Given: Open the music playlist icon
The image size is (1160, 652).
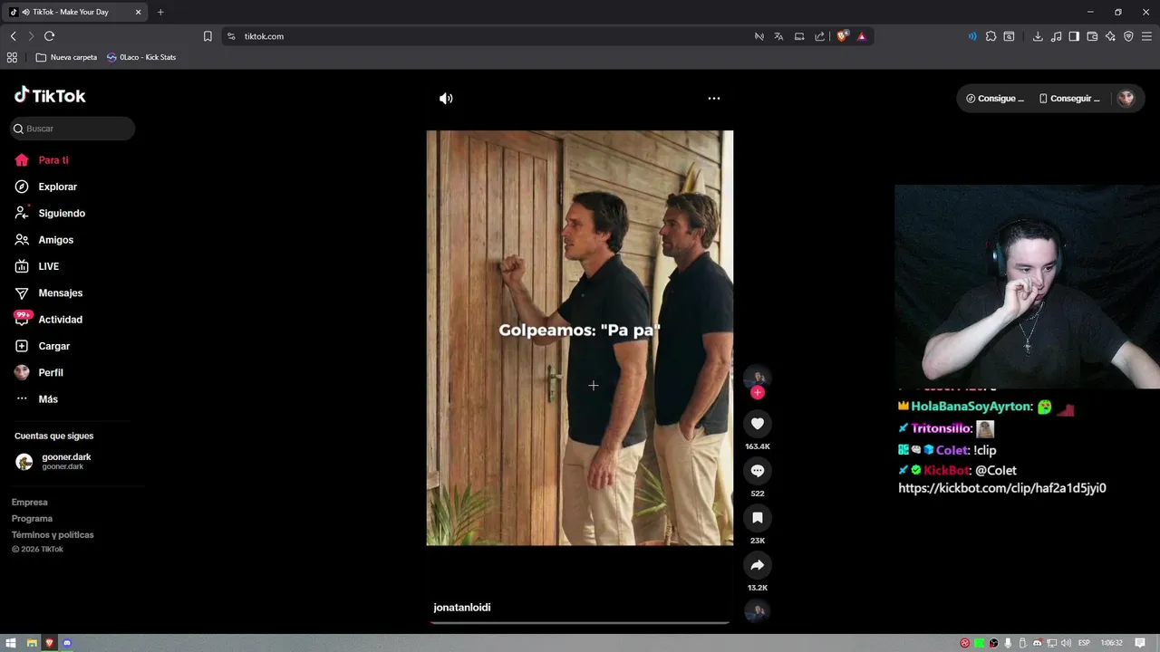Looking at the screenshot, I should (x=1056, y=36).
